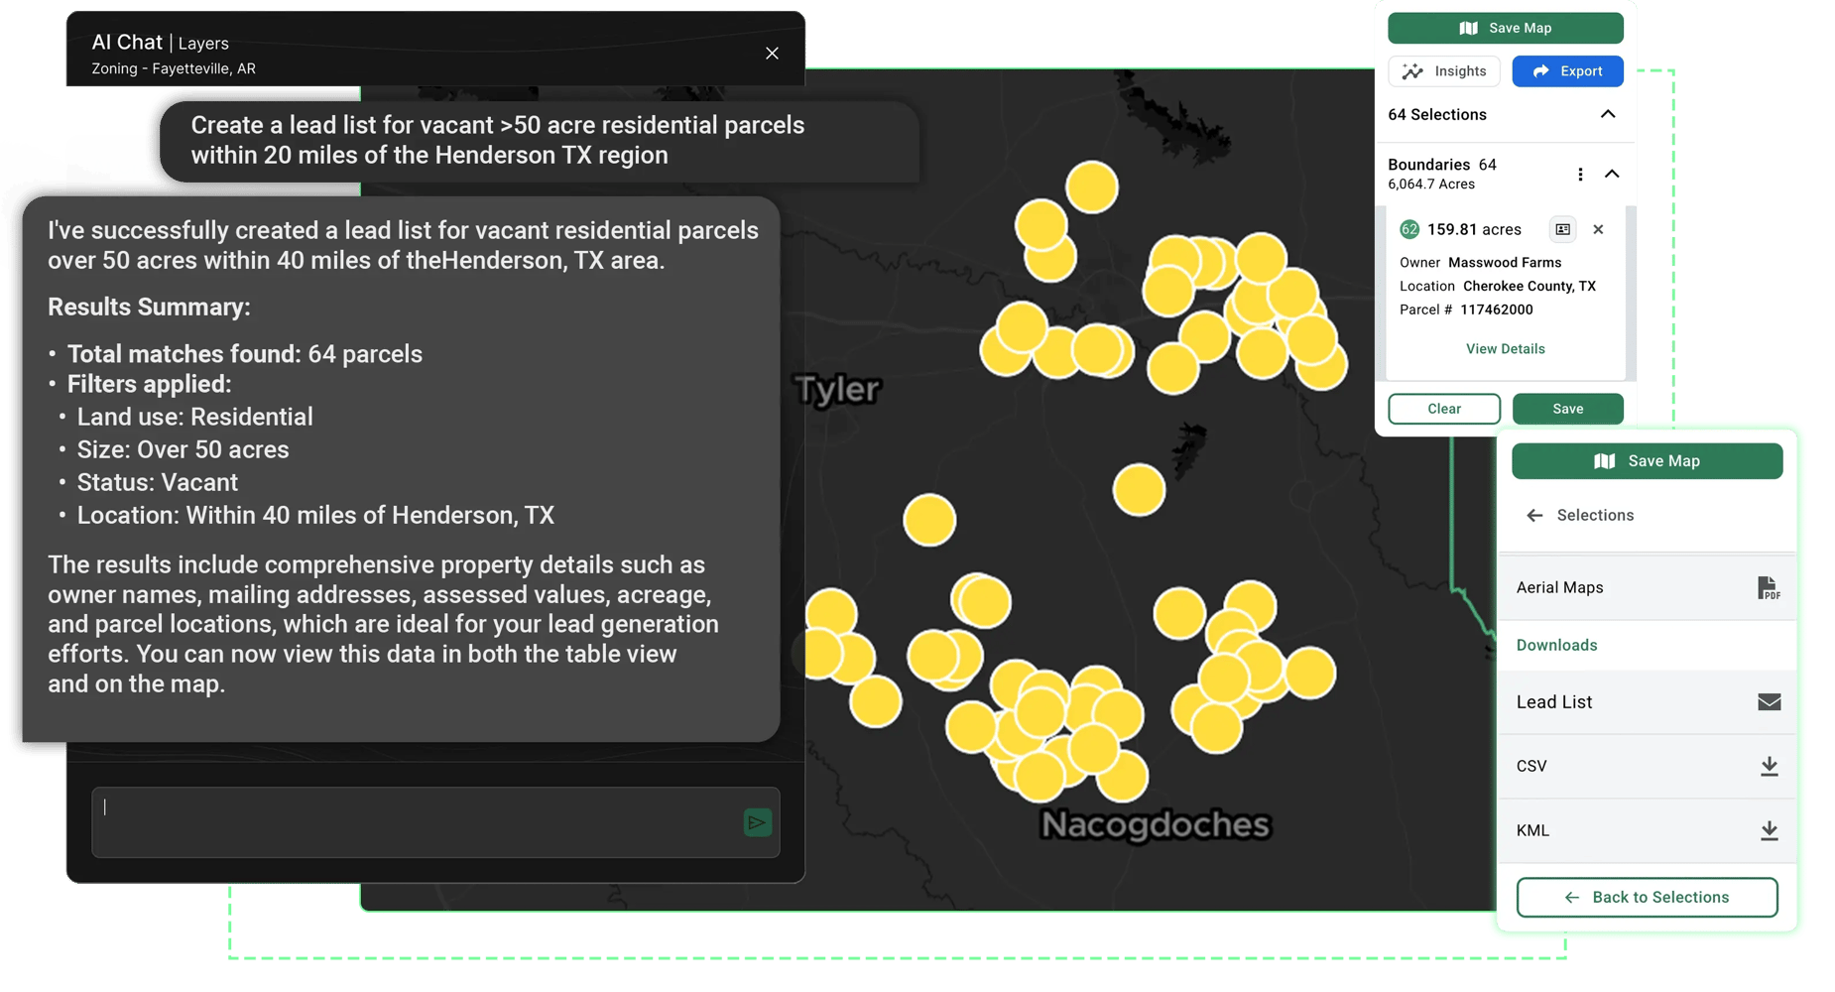Click owner name Masswood Farms

[1505, 263]
